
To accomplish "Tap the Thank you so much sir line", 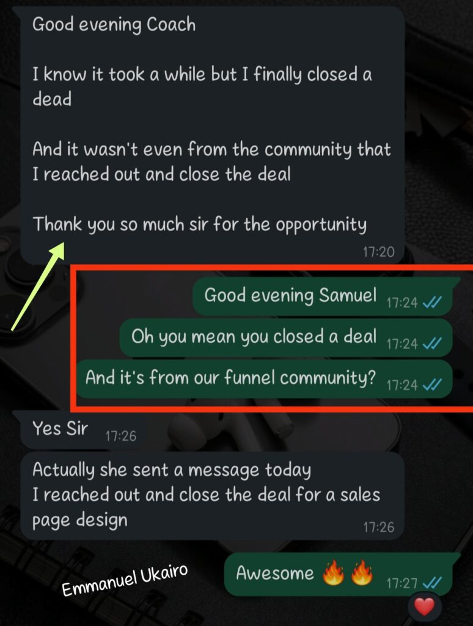I will pos(200,224).
